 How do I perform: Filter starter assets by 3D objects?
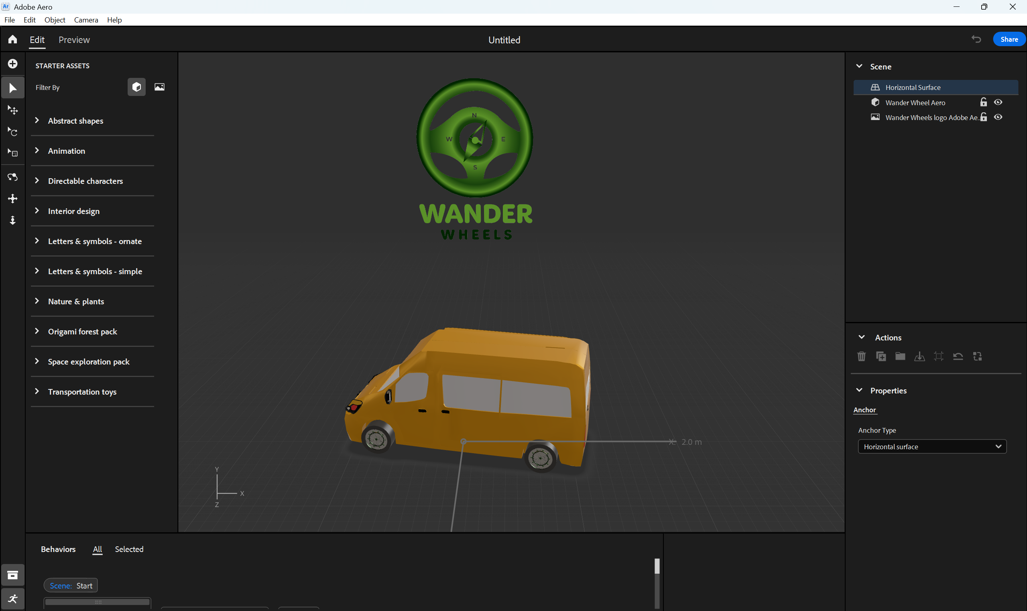[137, 87]
